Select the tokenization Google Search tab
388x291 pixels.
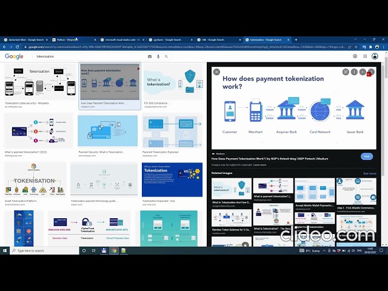point(267,39)
